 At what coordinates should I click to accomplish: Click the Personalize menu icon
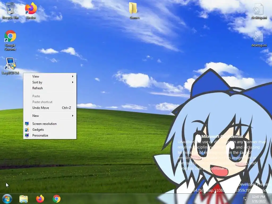click(x=27, y=135)
